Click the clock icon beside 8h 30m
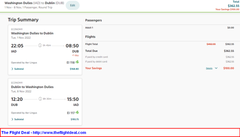This screenshot has height=137, width=240. click(40, 99)
